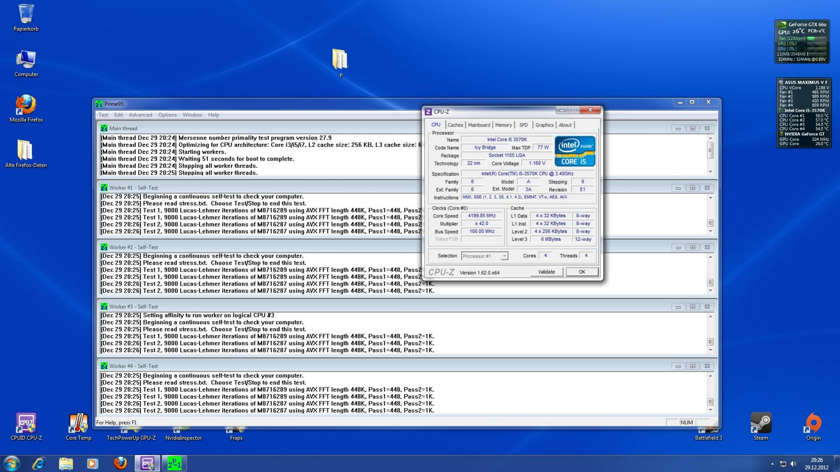
Task: Click the Core Speed value 4199.85 MHz
Action: coord(482,216)
